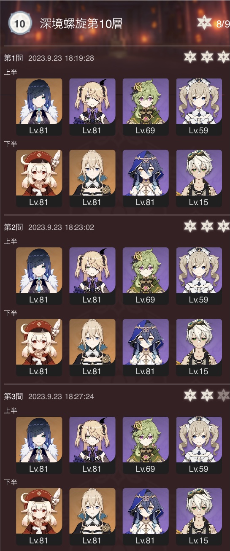Select the green-haired Lv.69 portrait in 第1間 上半
This screenshot has height=551, width=230.
point(146,107)
